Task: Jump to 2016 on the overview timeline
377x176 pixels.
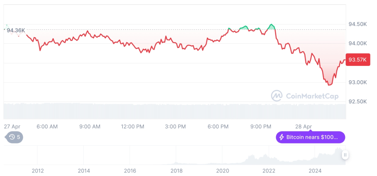Action: (x=130, y=170)
